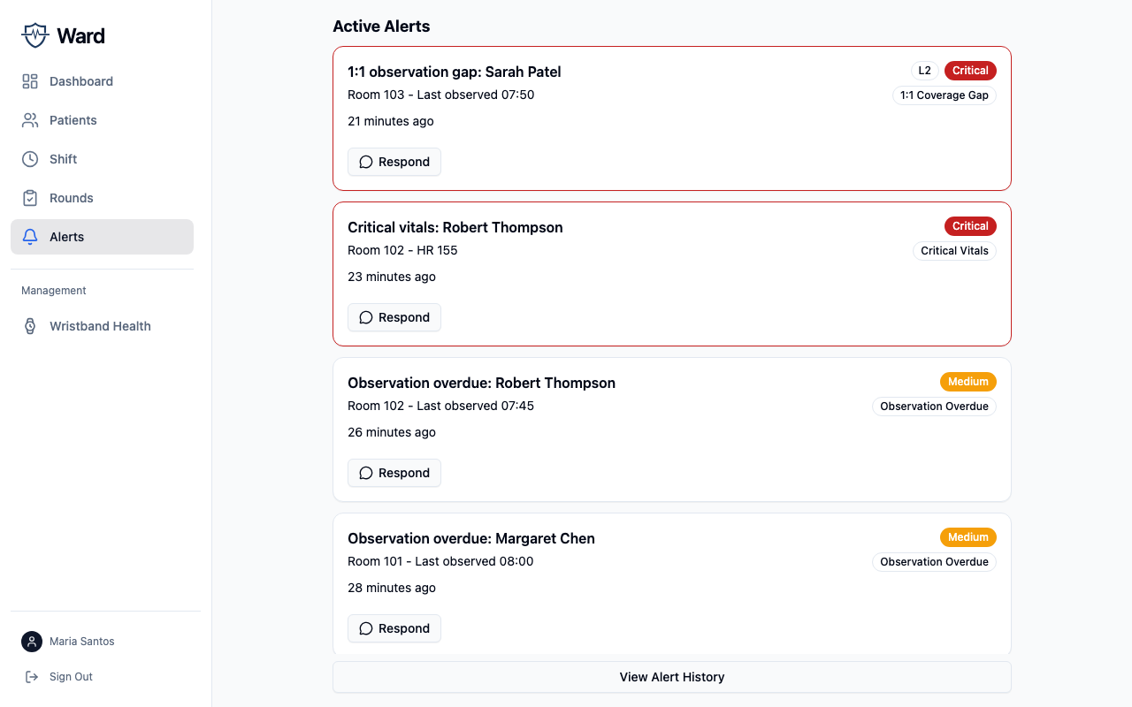Click the 1:1 Coverage Gap tag
The height and width of the screenshot is (707, 1132).
(944, 95)
